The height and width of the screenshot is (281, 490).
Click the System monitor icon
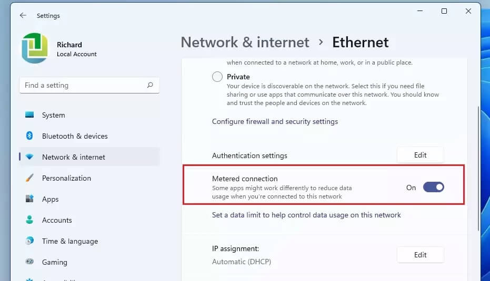pos(29,115)
